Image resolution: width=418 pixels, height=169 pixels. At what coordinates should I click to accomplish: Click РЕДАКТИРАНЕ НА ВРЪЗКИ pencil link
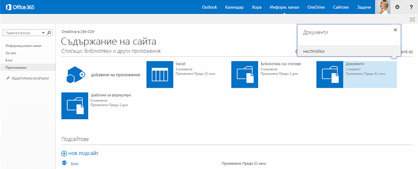pyautogui.click(x=27, y=78)
